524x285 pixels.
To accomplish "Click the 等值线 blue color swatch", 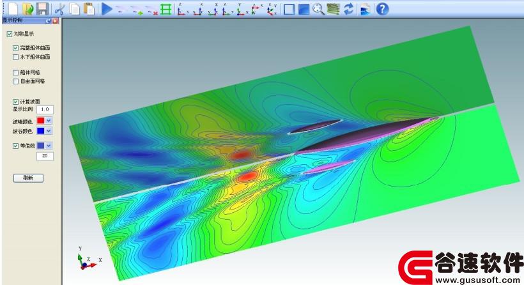I will 41,146.
